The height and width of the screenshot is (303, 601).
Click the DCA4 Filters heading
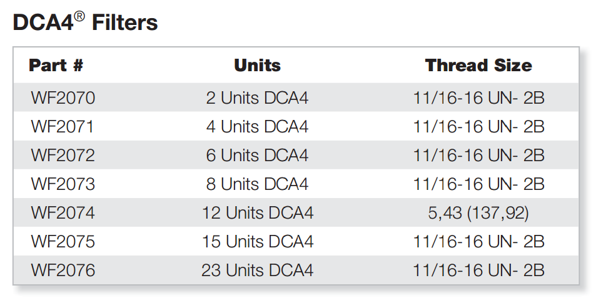pyautogui.click(x=85, y=22)
